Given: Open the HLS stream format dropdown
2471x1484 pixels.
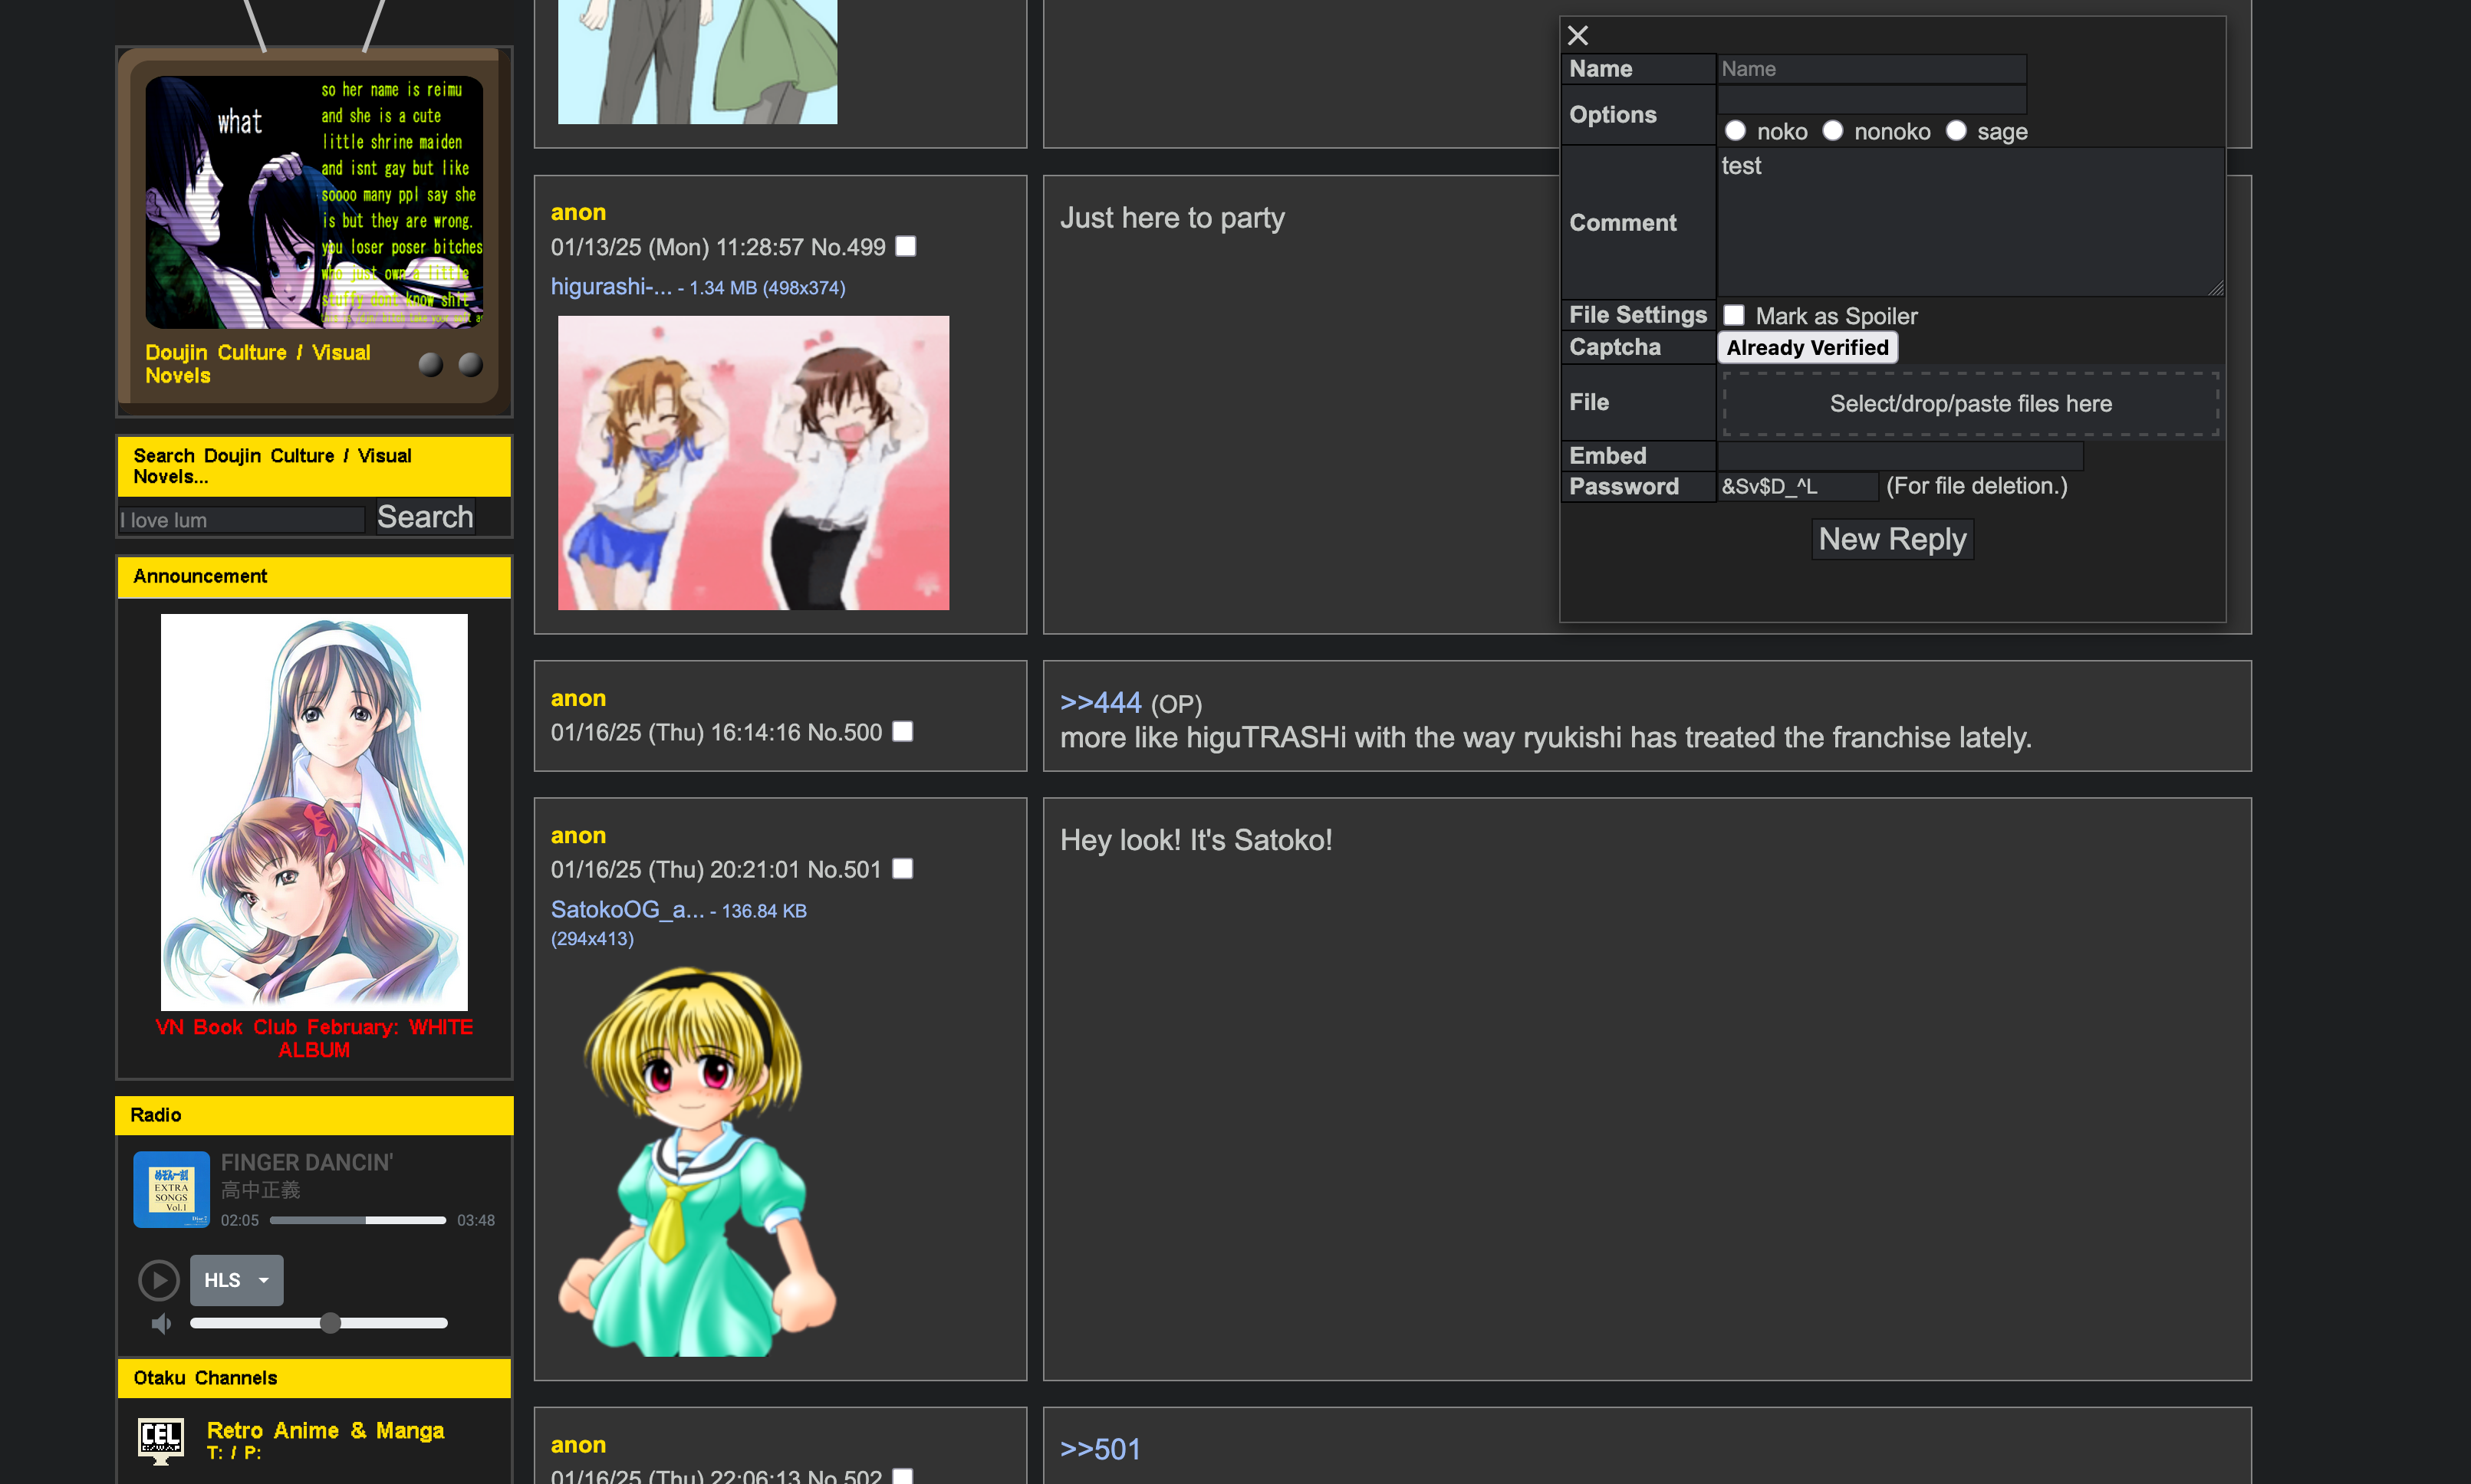Looking at the screenshot, I should click(237, 1280).
